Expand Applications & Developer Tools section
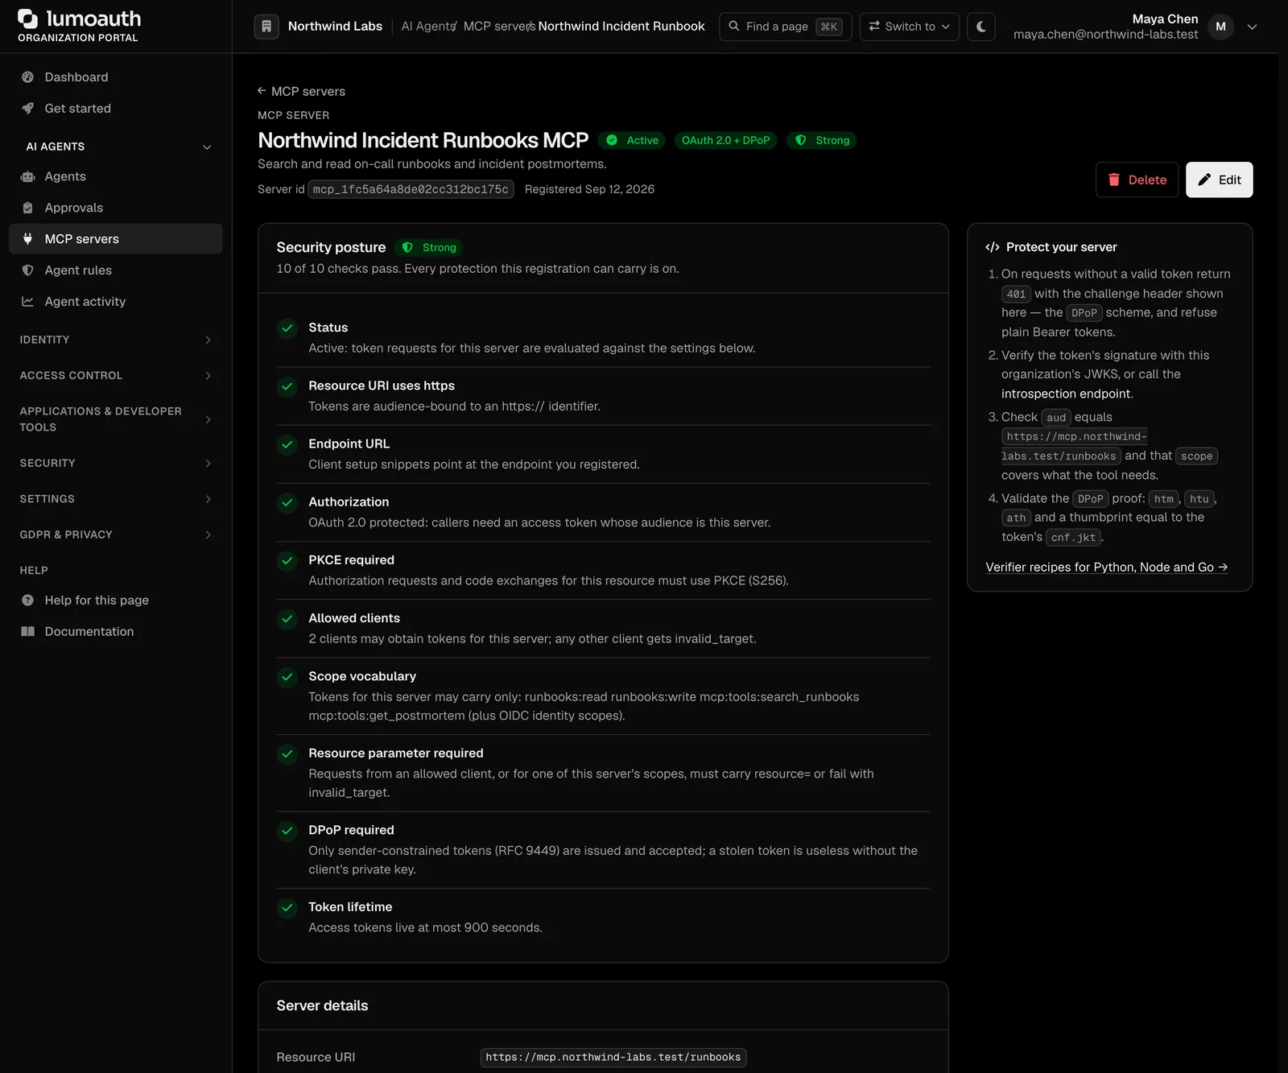Screen dimensions: 1288x1073 coord(208,419)
